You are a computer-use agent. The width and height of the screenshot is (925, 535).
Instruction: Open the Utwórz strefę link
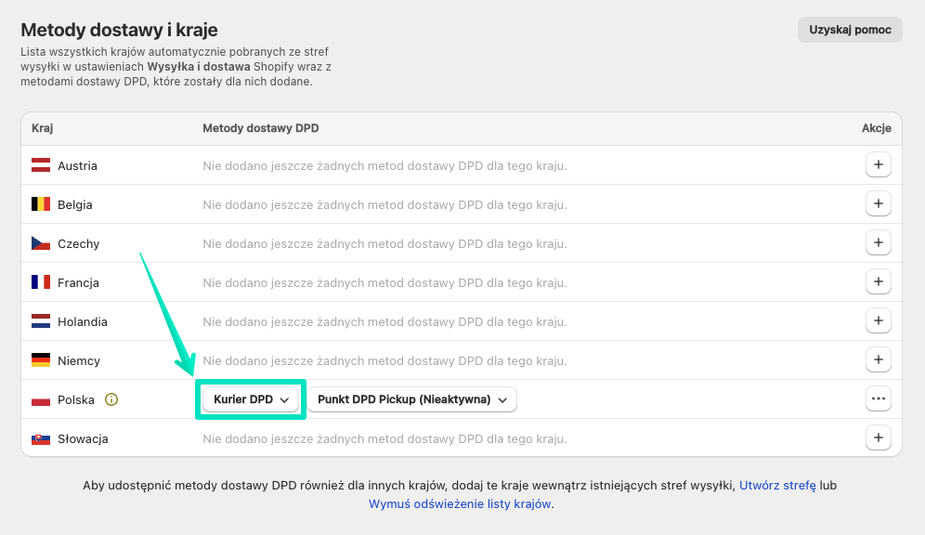(777, 486)
